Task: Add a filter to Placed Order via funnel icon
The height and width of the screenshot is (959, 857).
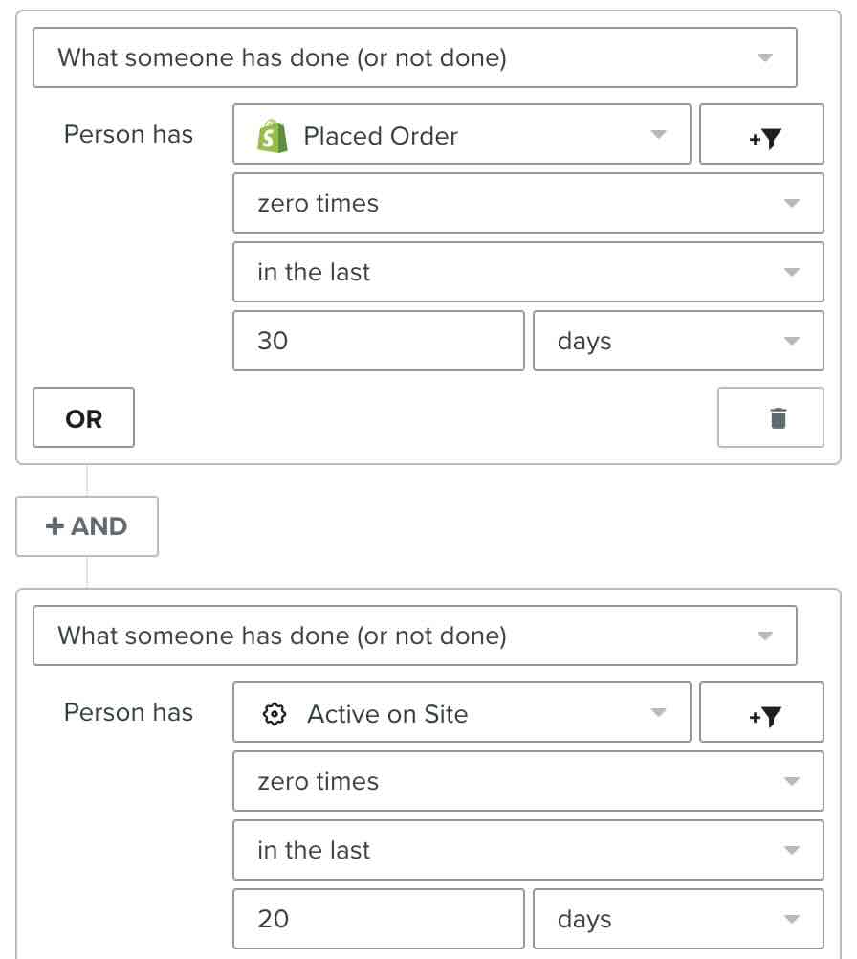Action: [761, 135]
